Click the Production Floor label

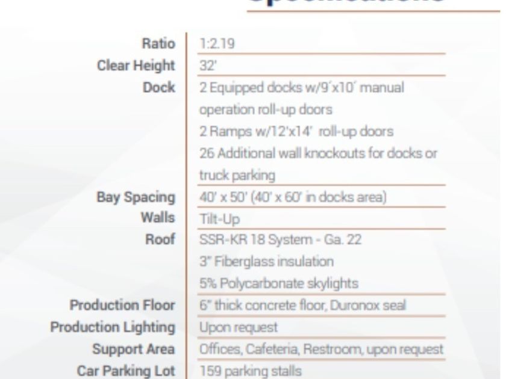pos(123,305)
